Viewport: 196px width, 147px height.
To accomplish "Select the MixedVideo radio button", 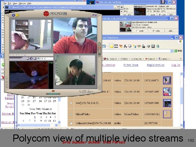I will click(x=71, y=114).
